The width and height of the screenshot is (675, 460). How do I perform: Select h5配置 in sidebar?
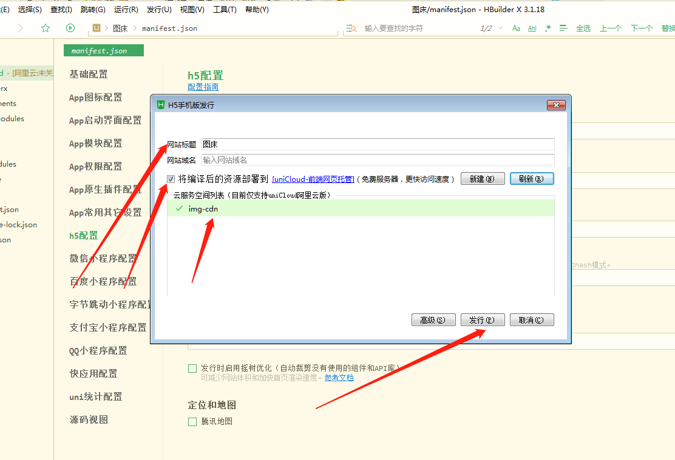pos(84,236)
